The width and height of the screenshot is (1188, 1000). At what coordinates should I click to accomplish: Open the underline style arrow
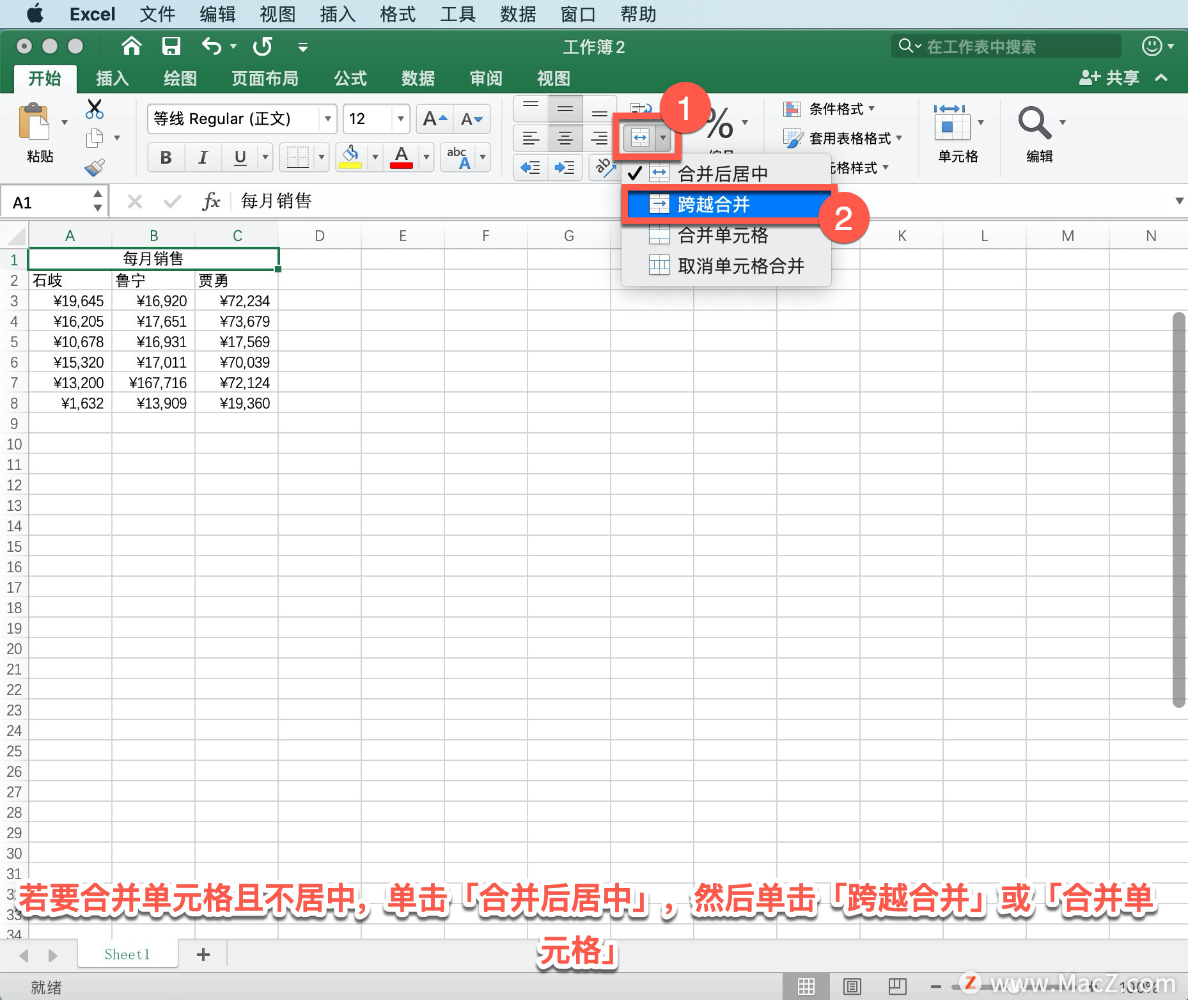[265, 157]
